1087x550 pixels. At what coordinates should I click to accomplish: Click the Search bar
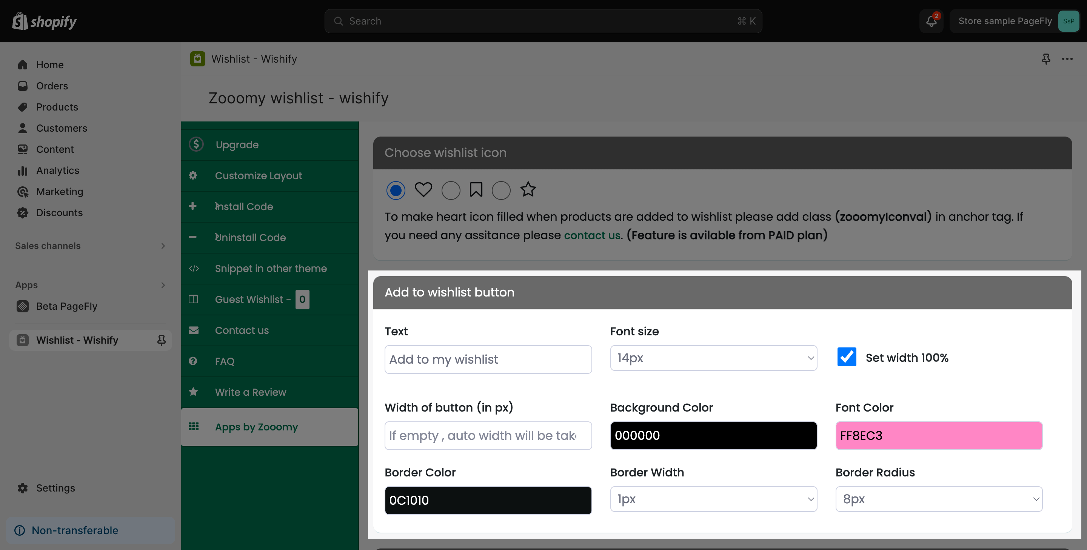point(543,21)
